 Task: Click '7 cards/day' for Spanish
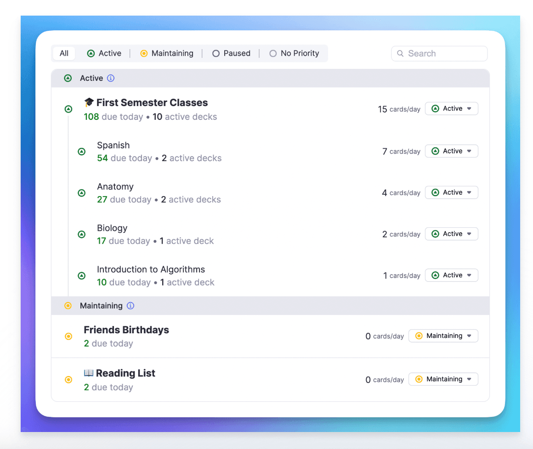pos(401,152)
